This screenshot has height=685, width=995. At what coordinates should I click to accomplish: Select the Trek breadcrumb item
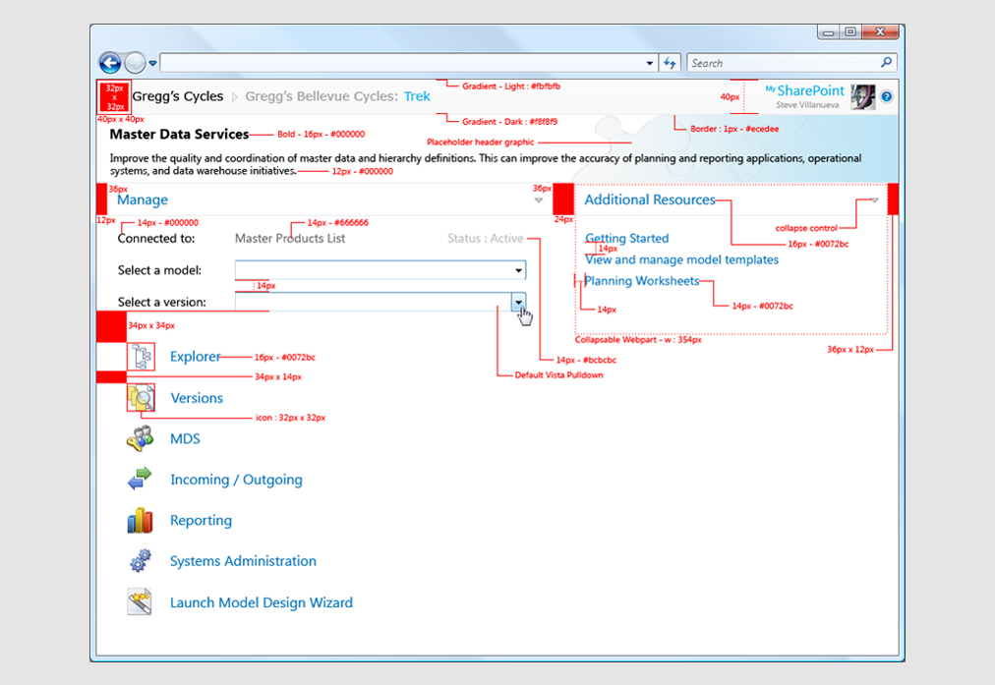point(417,96)
